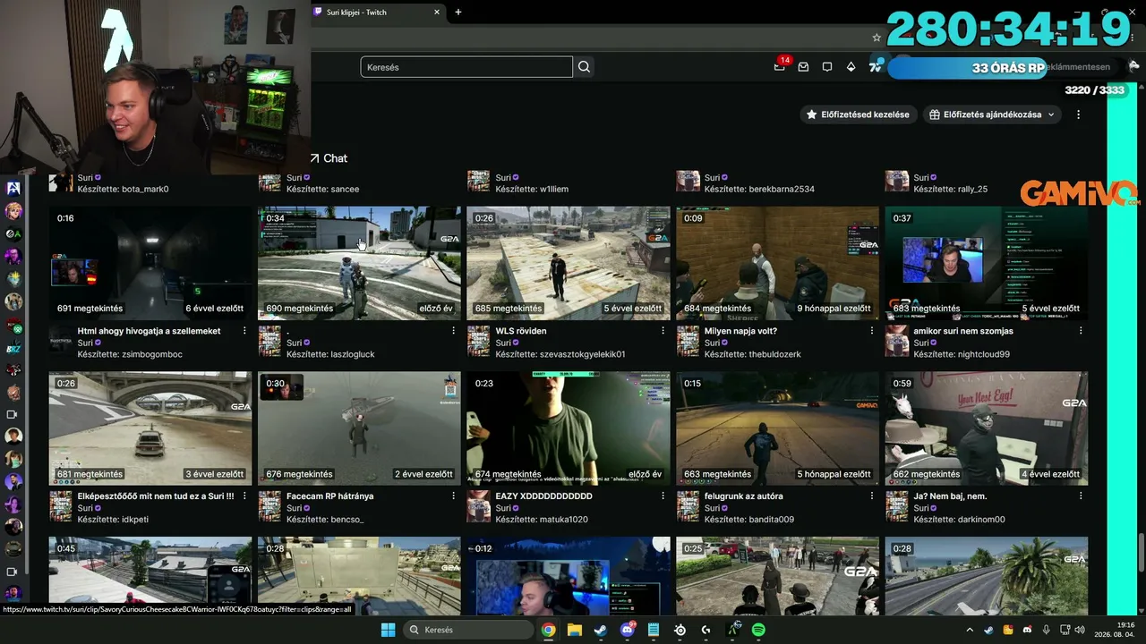Image resolution: width=1146 pixels, height=644 pixels.
Task: Open options menu for laszlogluck's clip
Action: pos(454,331)
